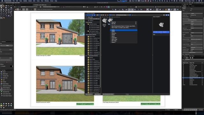Screen dimensions: 204x115
Task: Click Edit Tags in context menu
Action: coord(124,41)
